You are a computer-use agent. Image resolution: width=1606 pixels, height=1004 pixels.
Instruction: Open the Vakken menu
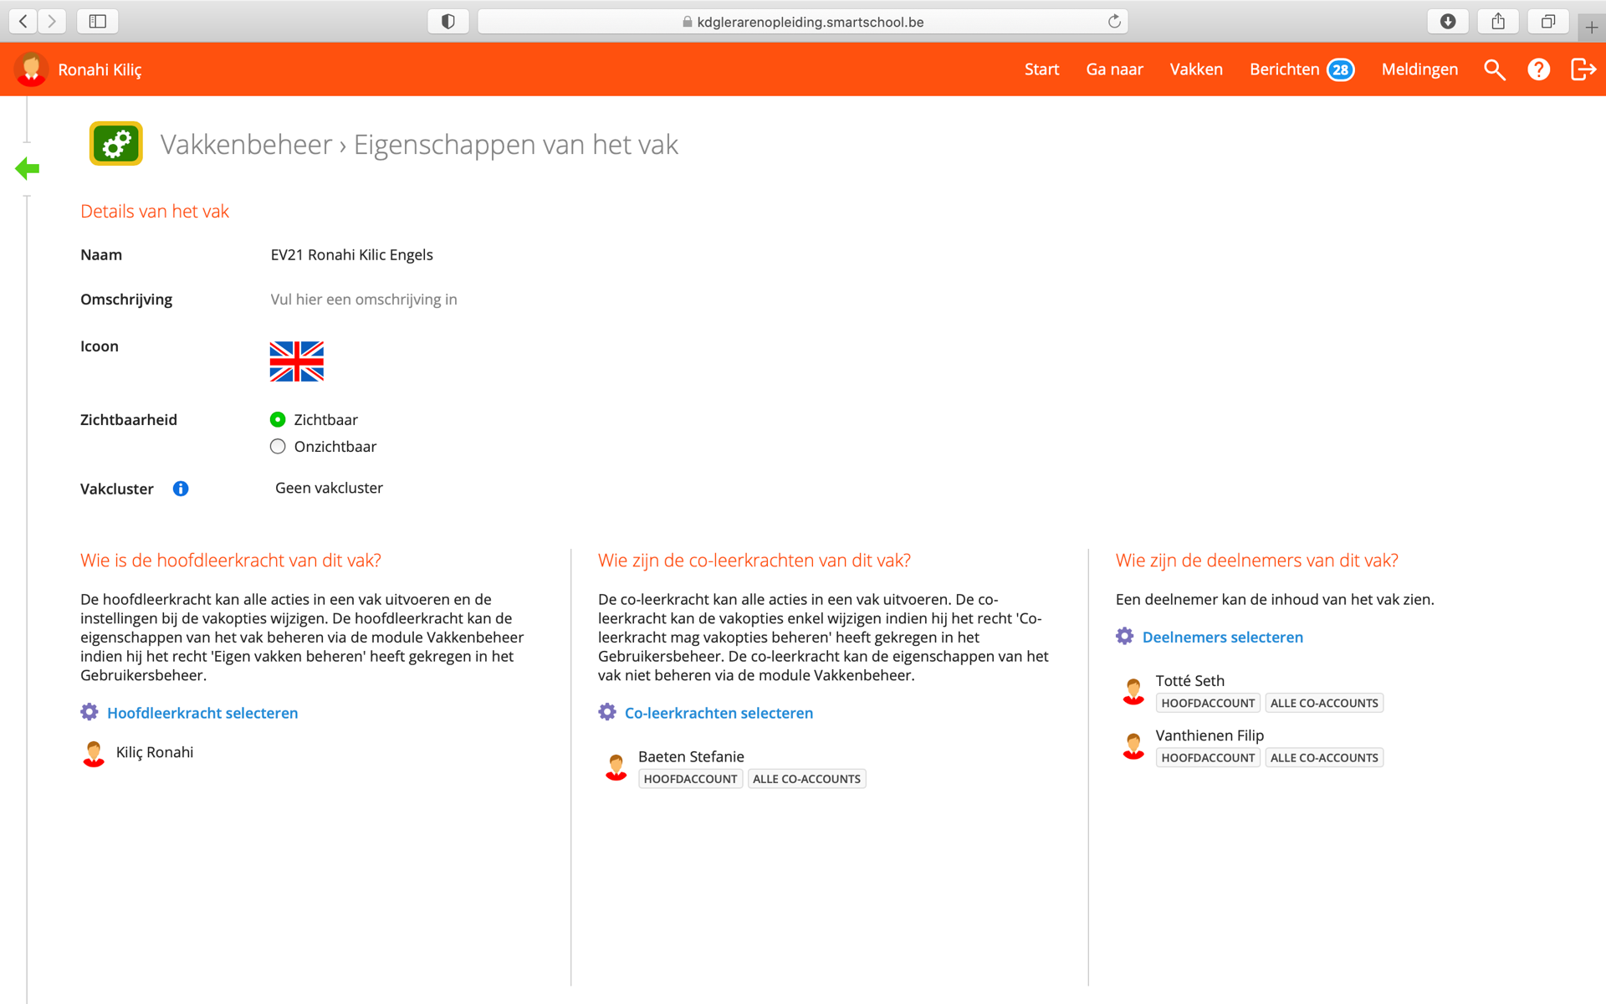click(1196, 69)
